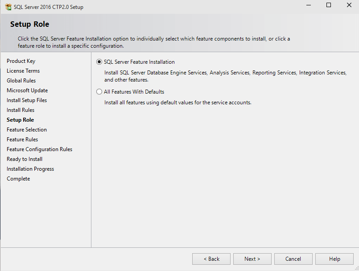Cancel the setup wizard

pyautogui.click(x=293, y=259)
